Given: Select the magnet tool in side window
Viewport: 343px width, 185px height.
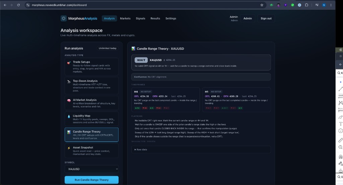Looking at the screenshot, I should [x=340, y=157].
